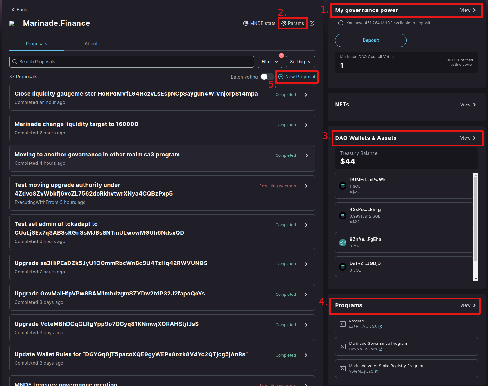Click the MNDE stats link label
488x387 pixels.
click(x=263, y=23)
